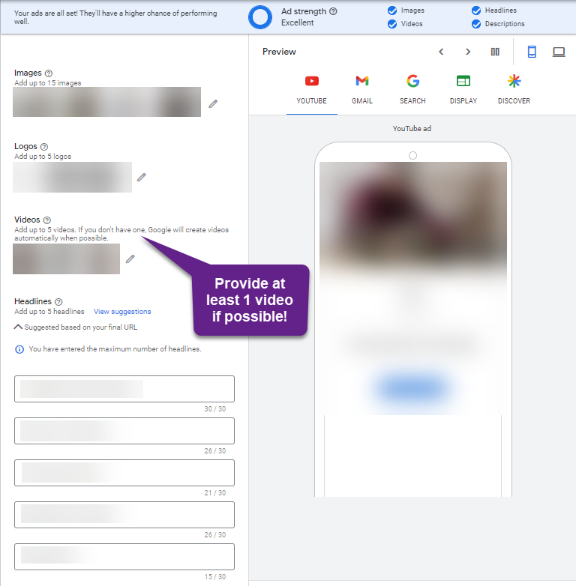Viewport: 576px width, 586px height.
Task: Click the blurred video thumbnail under Videos
Action: point(66,259)
